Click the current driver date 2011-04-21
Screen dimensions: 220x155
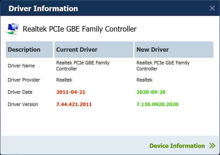(71, 92)
